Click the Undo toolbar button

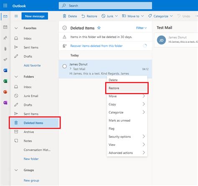click(x=184, y=16)
